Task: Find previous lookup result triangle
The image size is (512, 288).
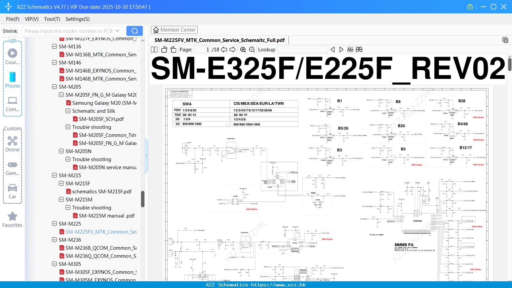Action: click(x=332, y=50)
